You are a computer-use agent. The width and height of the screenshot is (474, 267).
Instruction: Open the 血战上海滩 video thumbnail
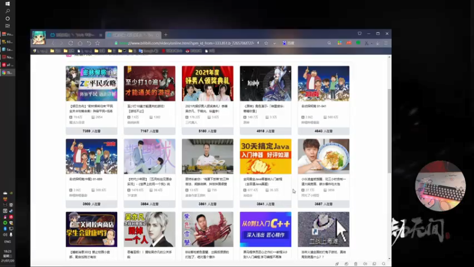[x=324, y=230]
